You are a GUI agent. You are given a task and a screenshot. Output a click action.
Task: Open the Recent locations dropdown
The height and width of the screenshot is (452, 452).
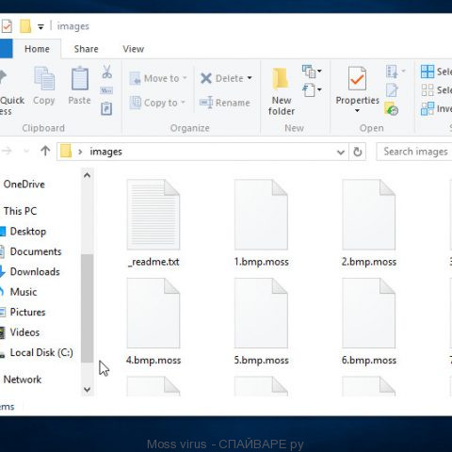[26, 152]
